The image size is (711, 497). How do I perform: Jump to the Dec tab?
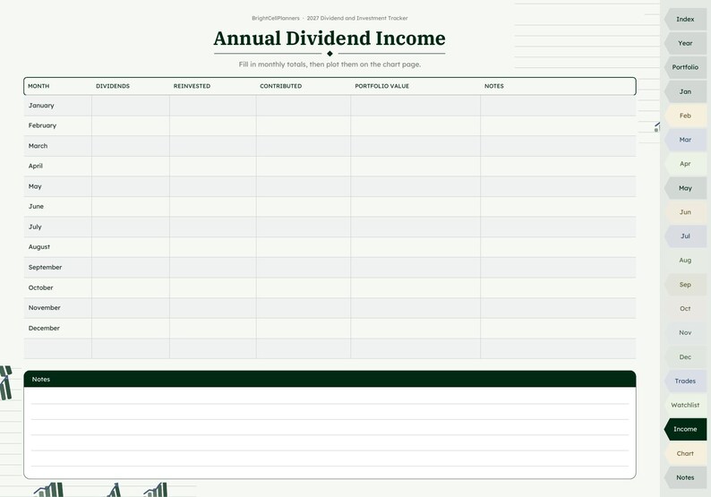685,357
